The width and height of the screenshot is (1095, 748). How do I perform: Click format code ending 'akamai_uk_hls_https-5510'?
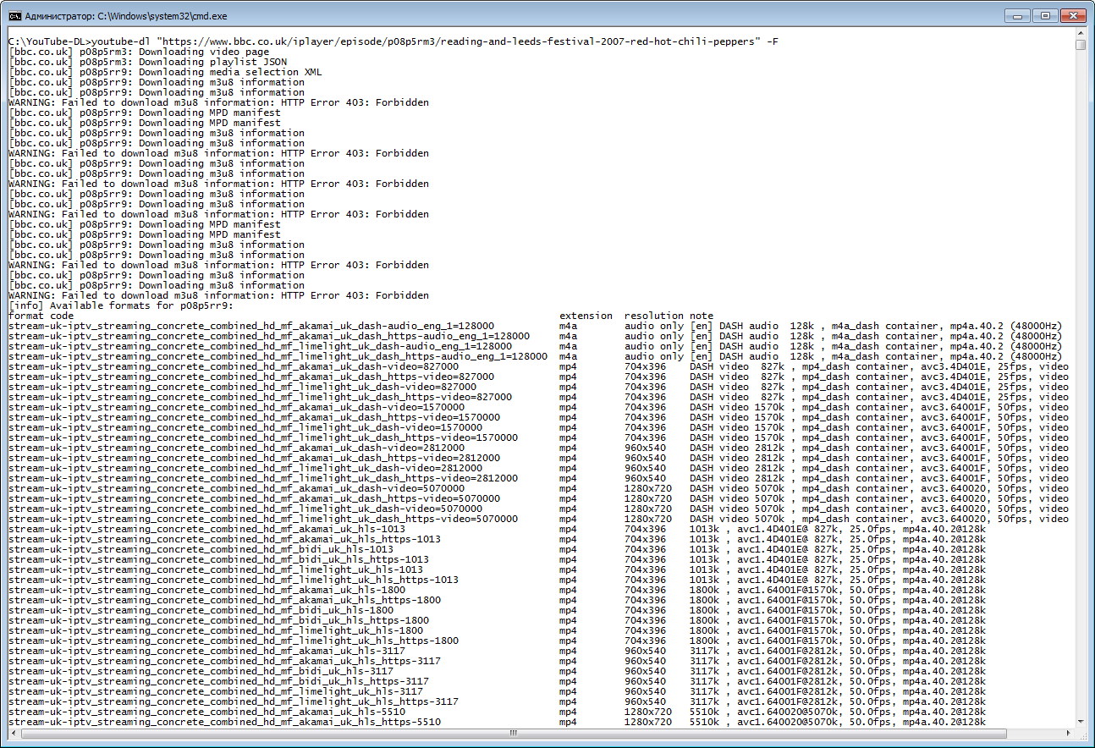(x=224, y=722)
